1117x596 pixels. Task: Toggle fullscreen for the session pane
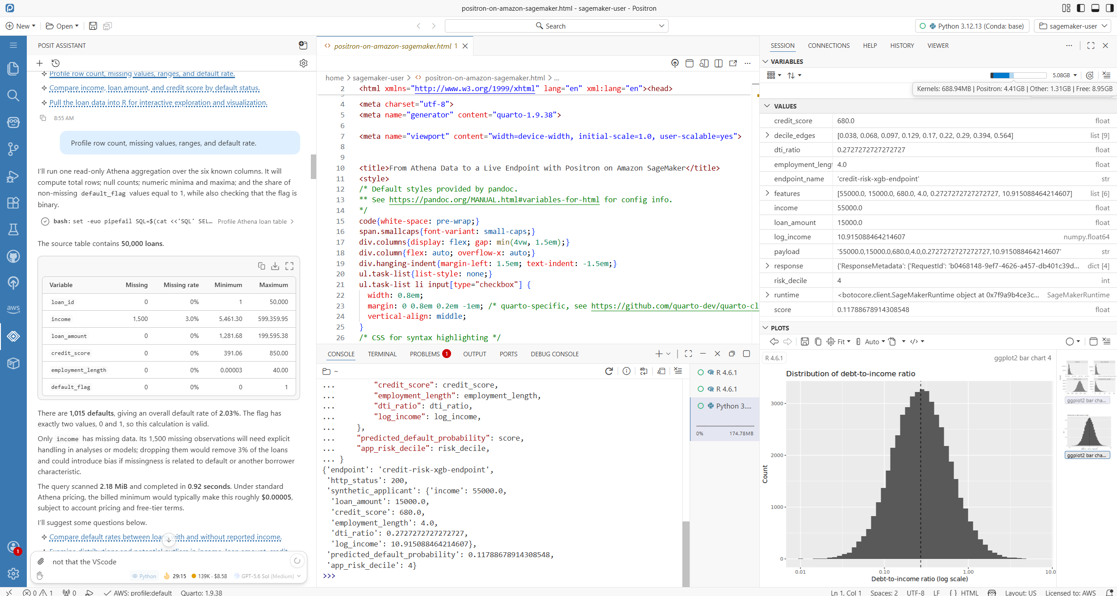pos(1091,46)
